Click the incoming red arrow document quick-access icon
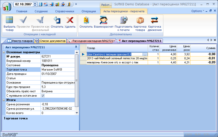218x137 pixels. (x=52, y=4)
